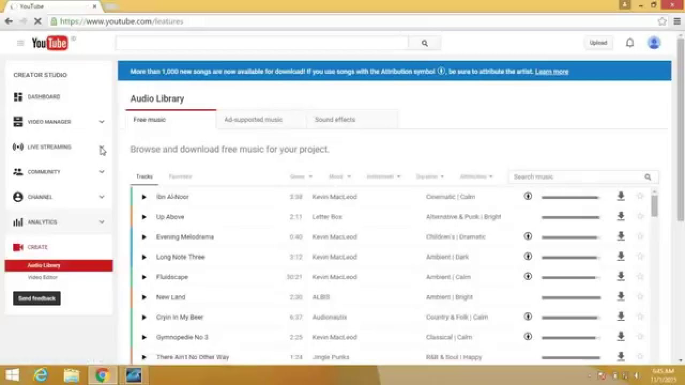Select the Tracks sub-tab
This screenshot has height=385, width=685.
144,176
